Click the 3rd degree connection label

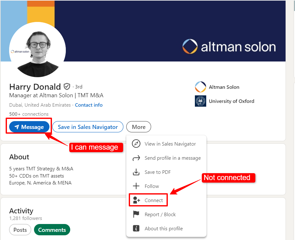(79, 87)
